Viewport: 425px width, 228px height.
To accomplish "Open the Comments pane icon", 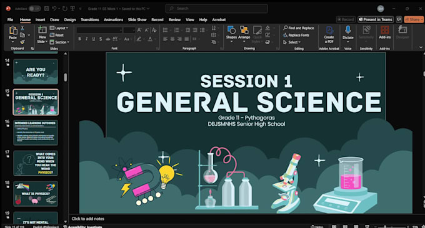I will pyautogui.click(x=399, y=19).
